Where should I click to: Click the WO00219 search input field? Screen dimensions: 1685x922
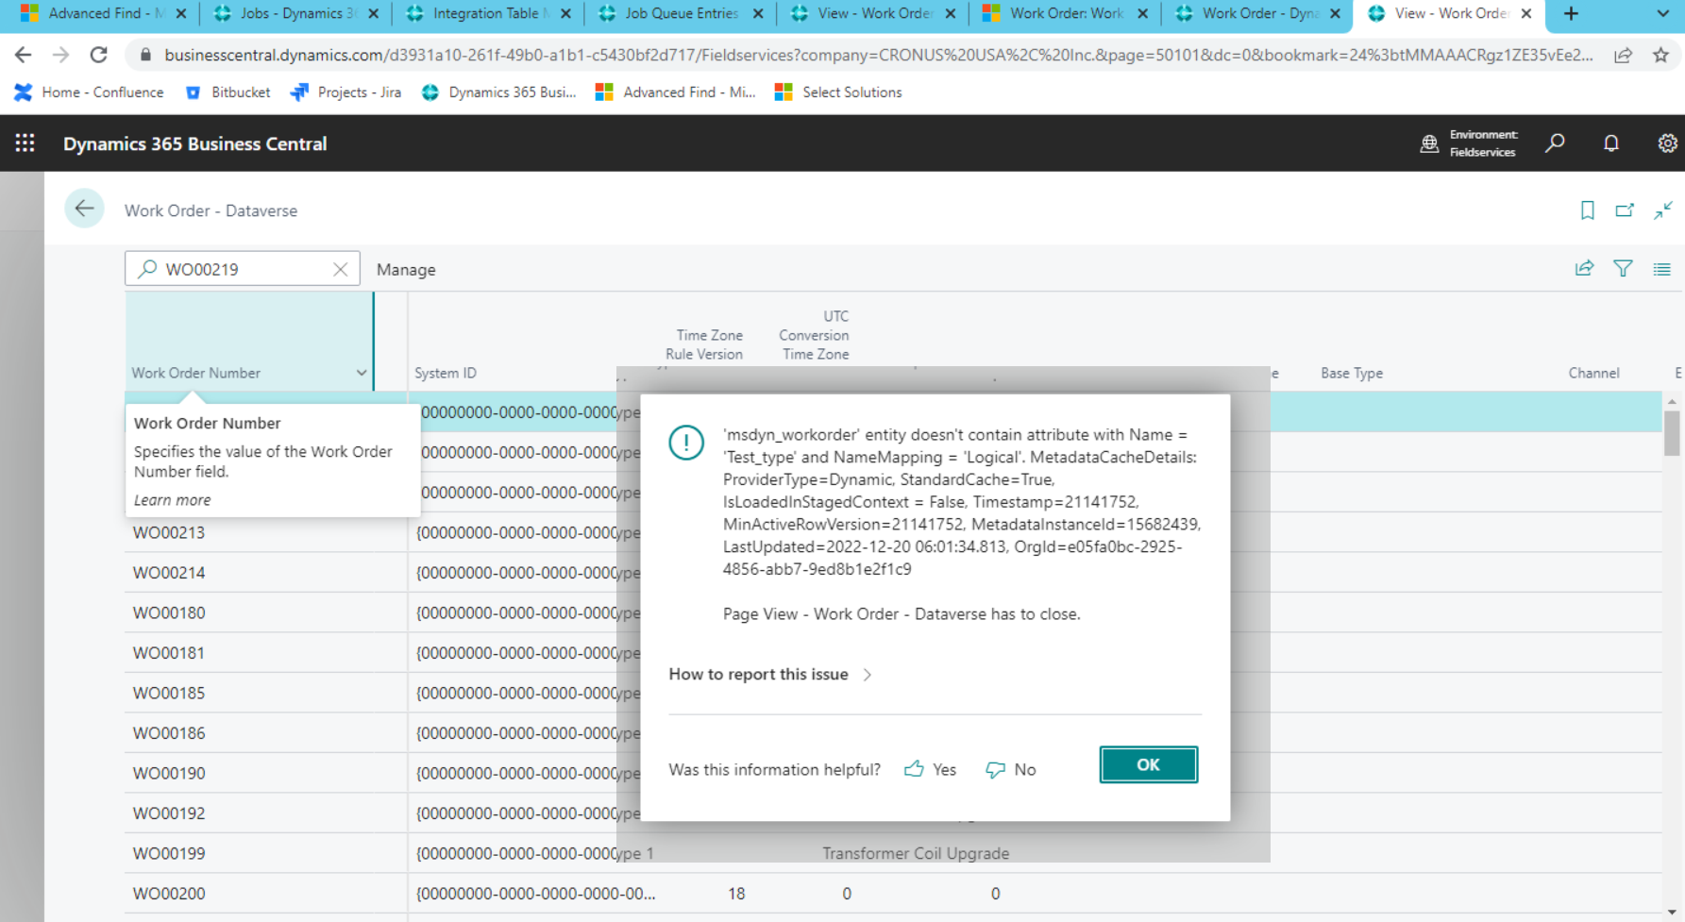point(243,269)
